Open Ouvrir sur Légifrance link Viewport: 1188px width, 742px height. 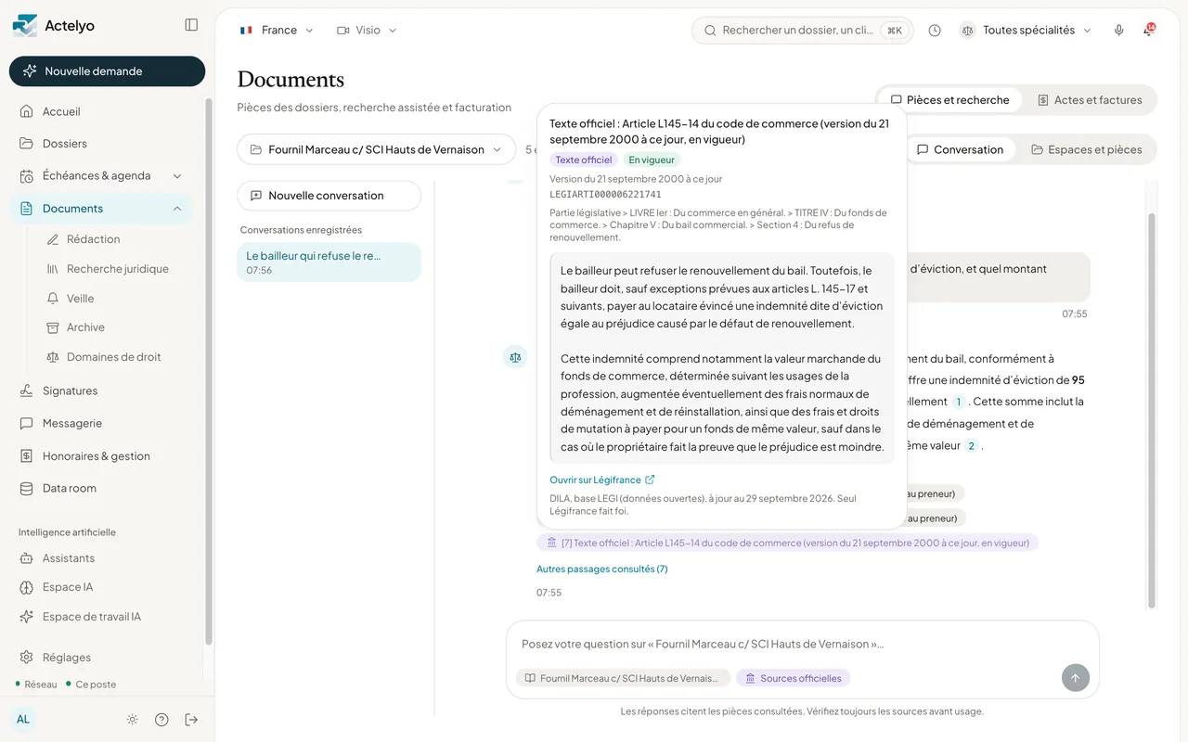point(602,480)
